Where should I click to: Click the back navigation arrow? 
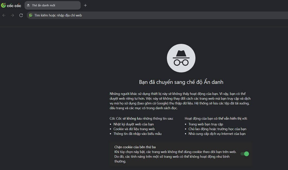pyautogui.click(x=4, y=15)
